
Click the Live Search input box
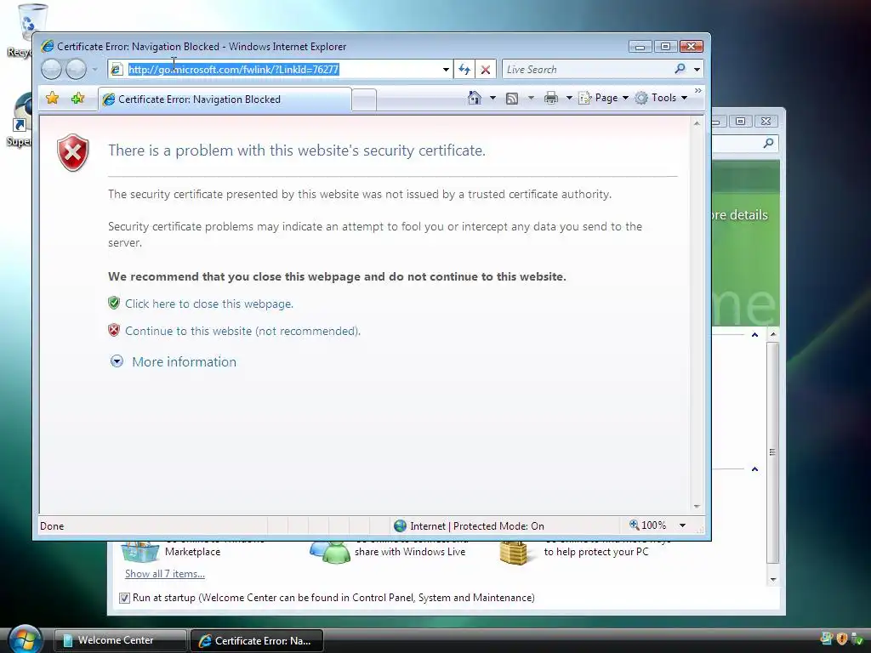(x=586, y=70)
